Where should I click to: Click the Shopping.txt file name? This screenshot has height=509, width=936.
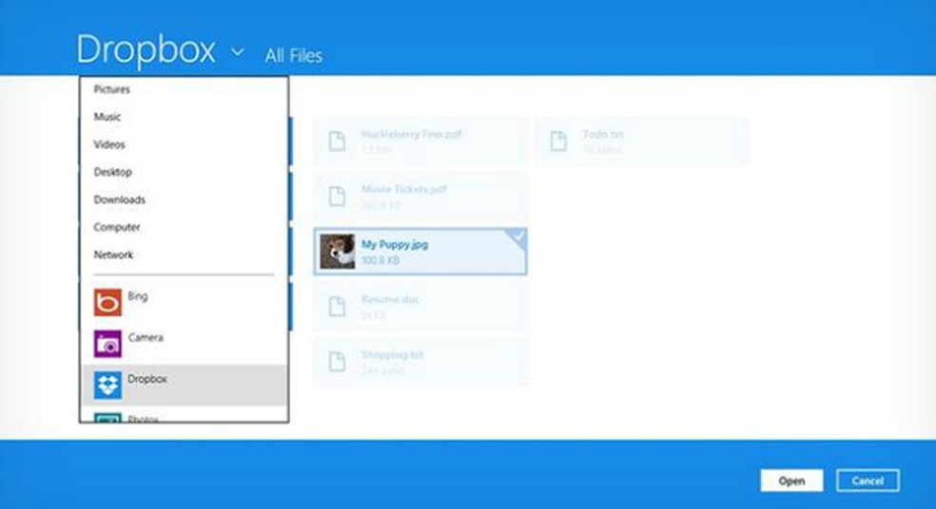tap(392, 354)
